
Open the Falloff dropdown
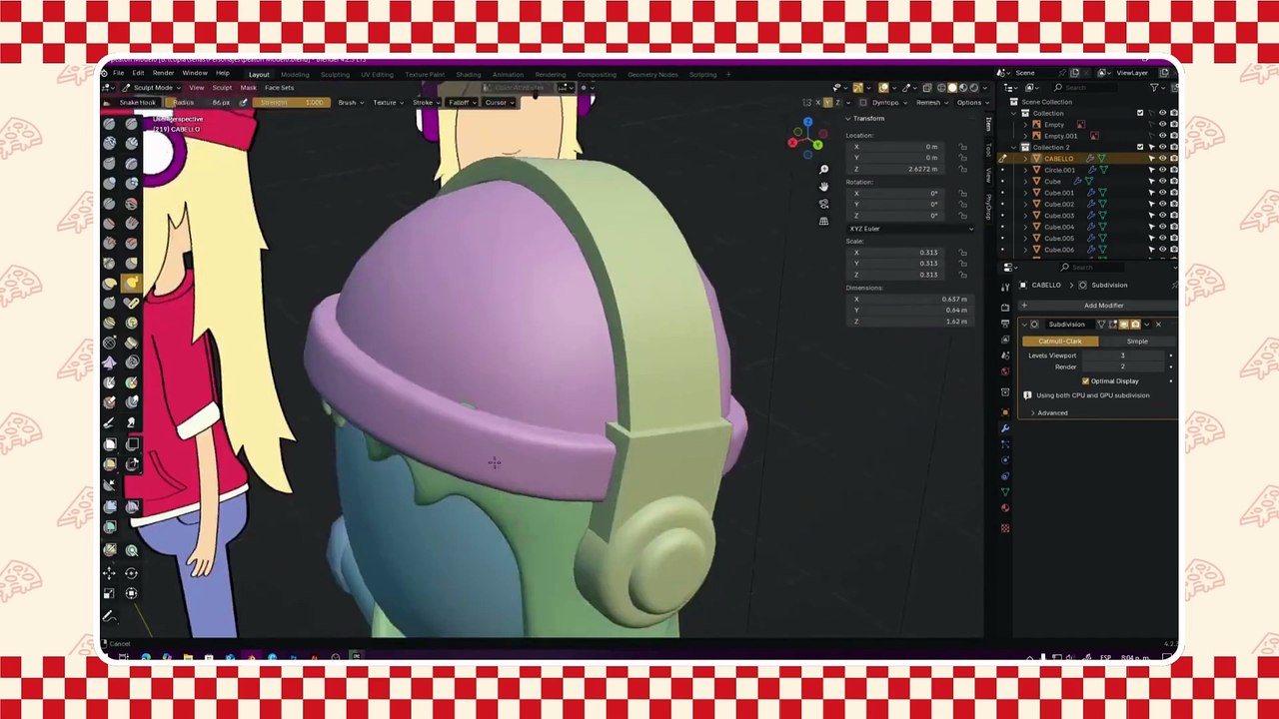[x=461, y=103]
